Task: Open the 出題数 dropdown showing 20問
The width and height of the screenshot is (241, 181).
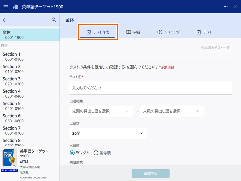Action: 108,133
